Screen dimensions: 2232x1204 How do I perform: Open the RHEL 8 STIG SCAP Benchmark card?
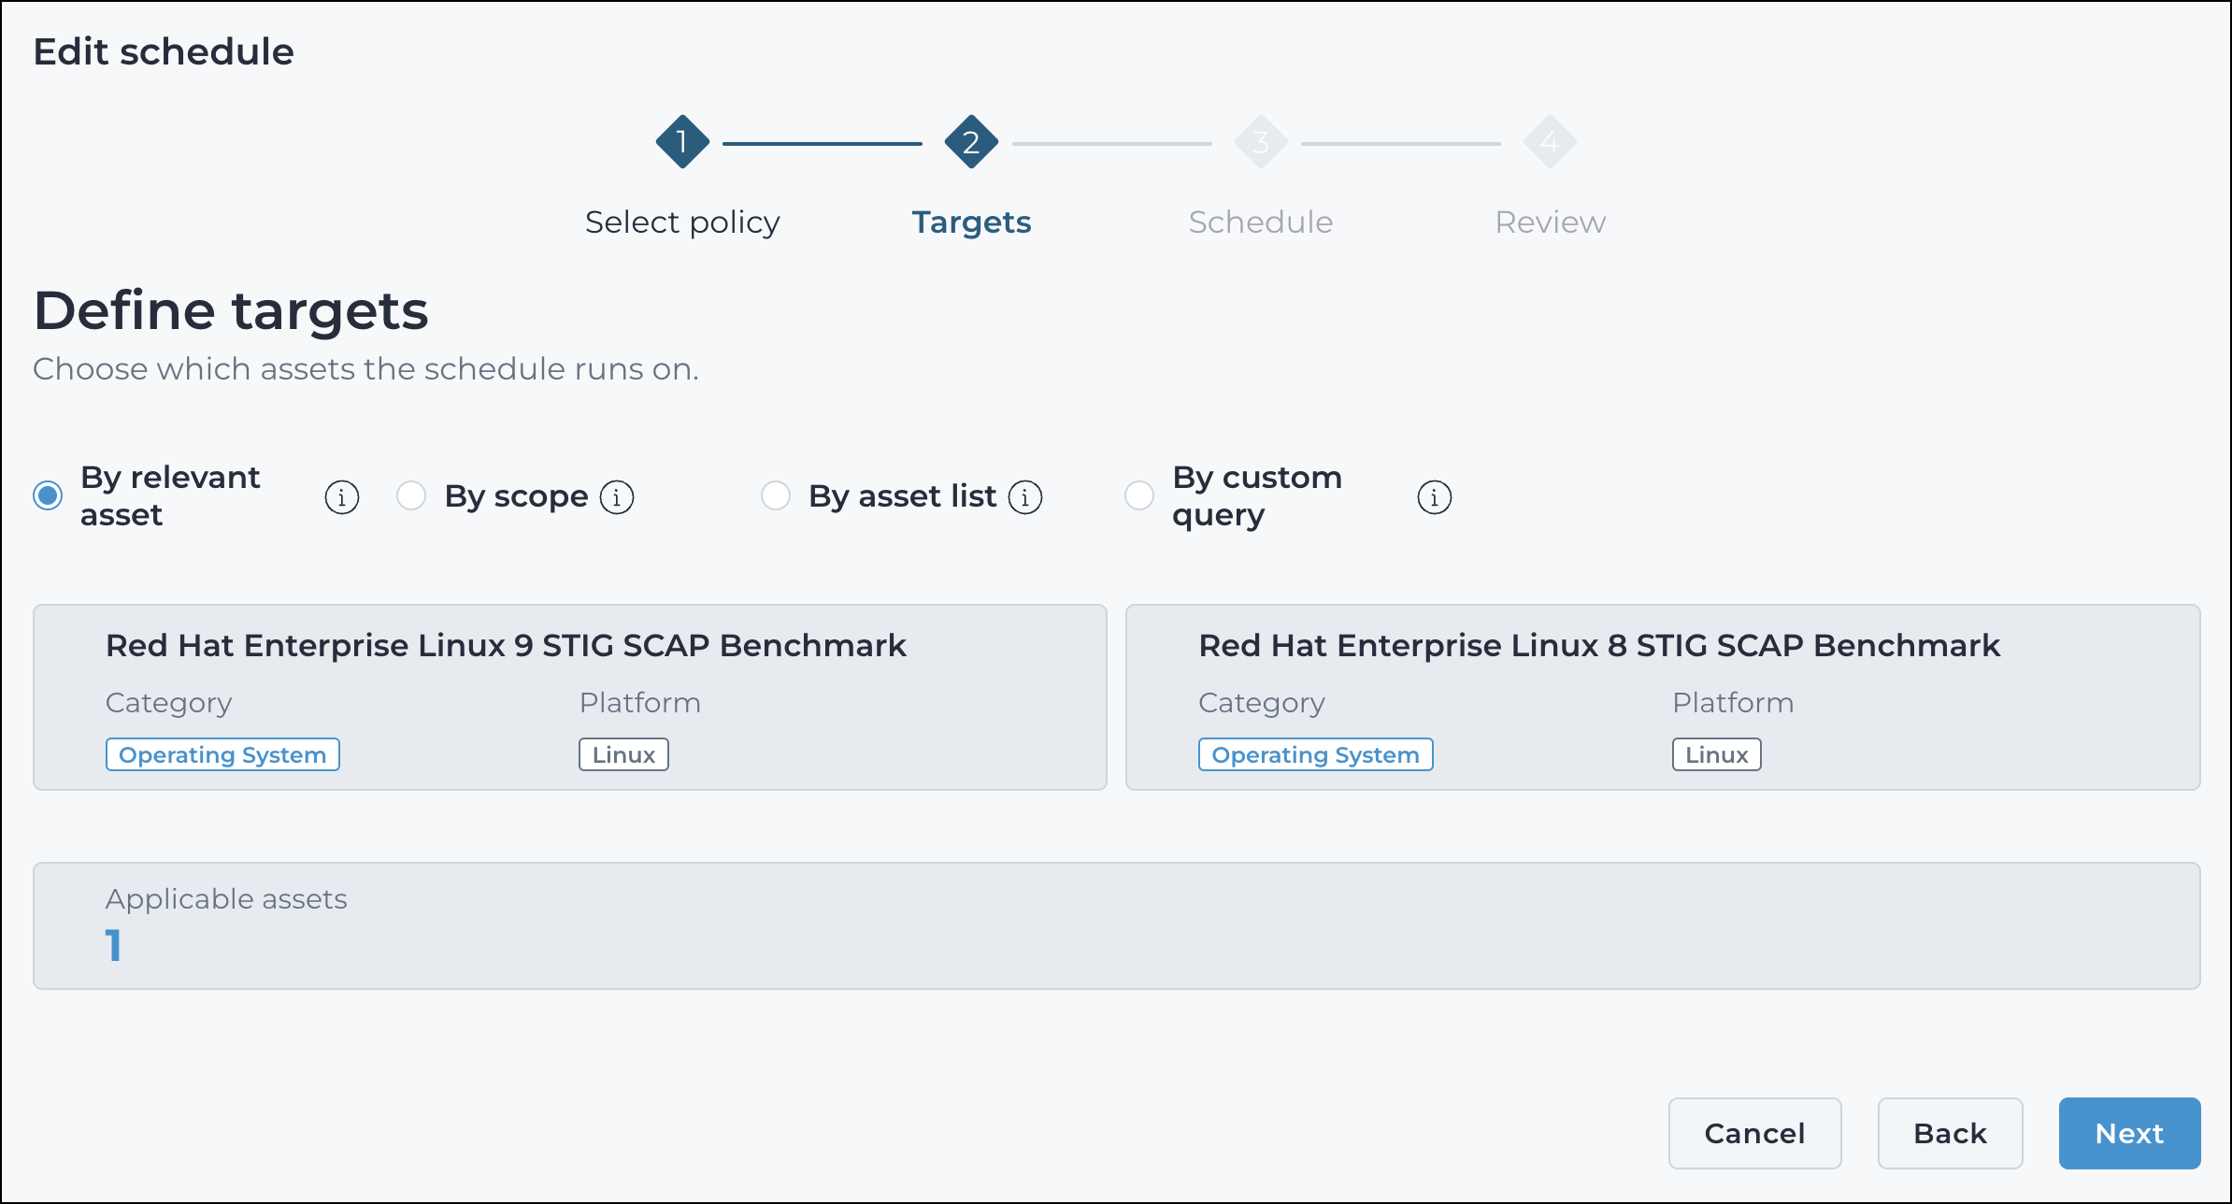1663,697
